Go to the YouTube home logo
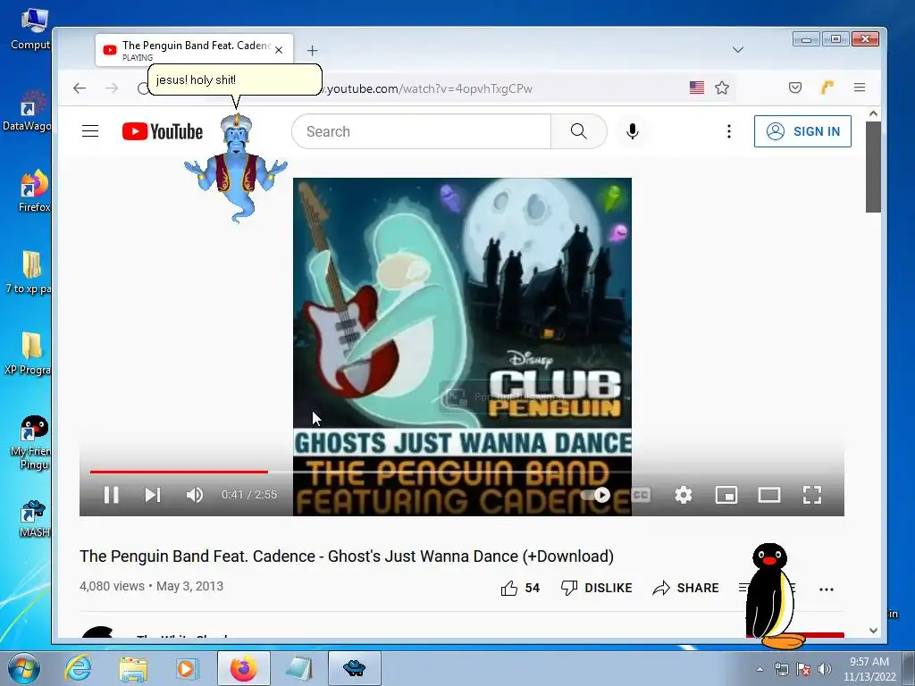This screenshot has height=686, width=915. click(x=163, y=131)
